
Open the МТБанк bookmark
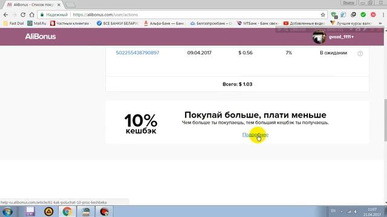258,24
